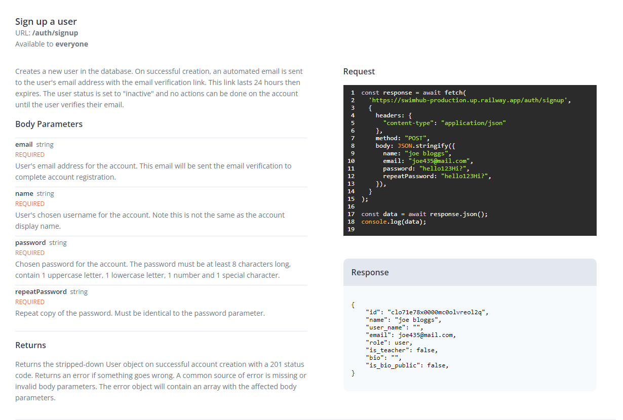Click the "Returns the stripped-down User object" paragraph
Screen dimensions: 623x420
click(x=161, y=381)
